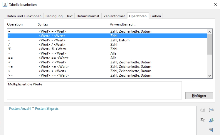220x135 pixels.
Task: Click the LL app icon in title bar
Action: 5,5
